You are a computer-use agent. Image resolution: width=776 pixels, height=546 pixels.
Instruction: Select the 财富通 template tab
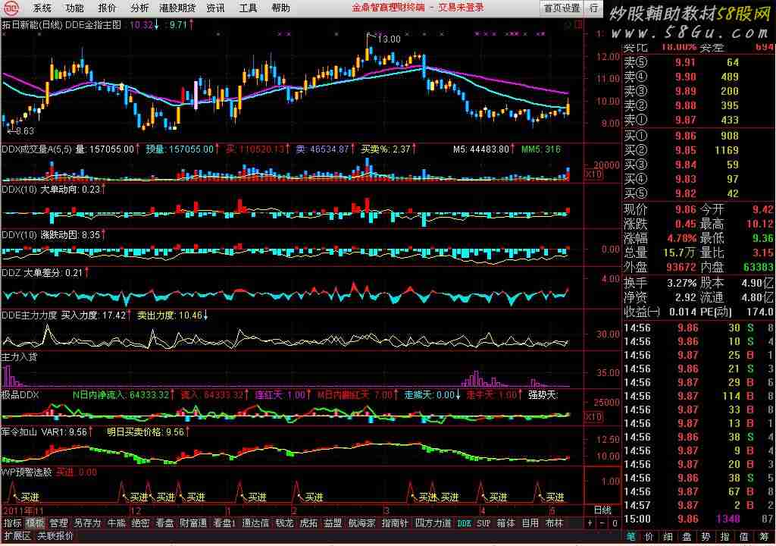pos(193,523)
